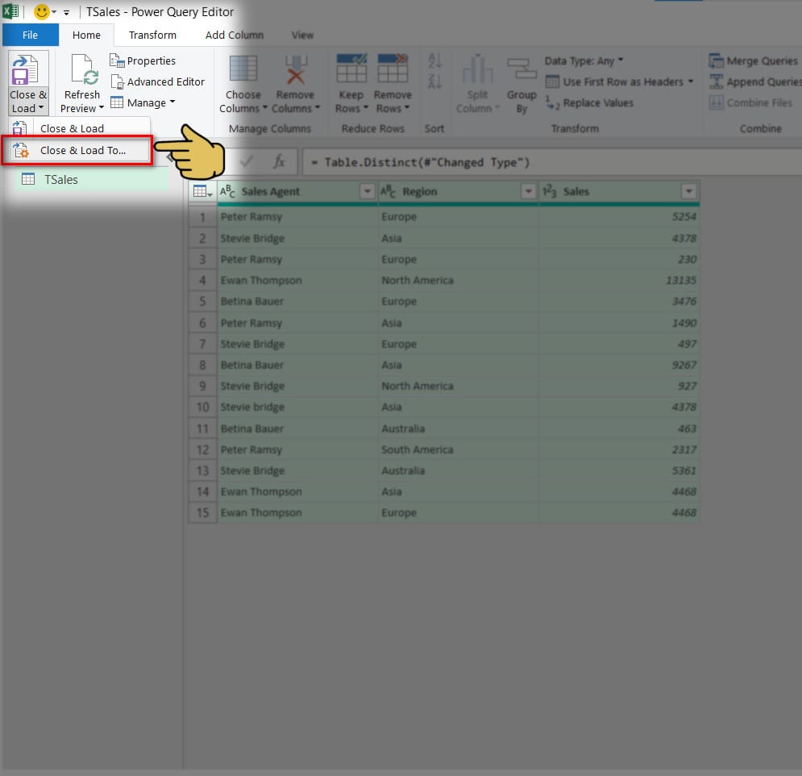The width and height of the screenshot is (802, 776).
Task: Open the Region column filter dropdown
Action: click(528, 191)
